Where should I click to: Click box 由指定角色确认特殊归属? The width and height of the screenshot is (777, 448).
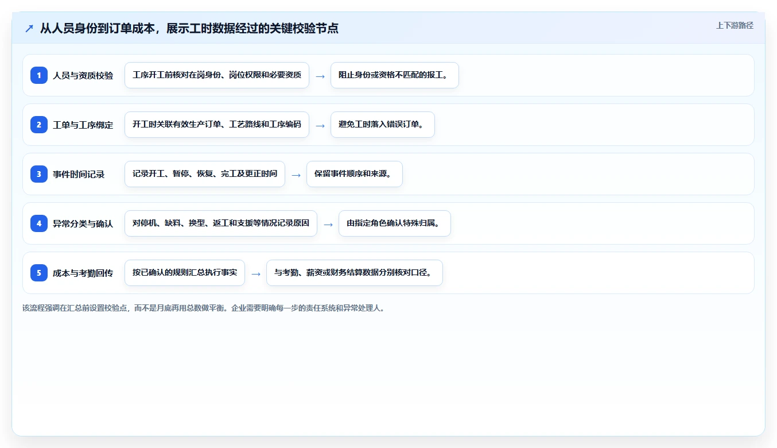pos(395,223)
